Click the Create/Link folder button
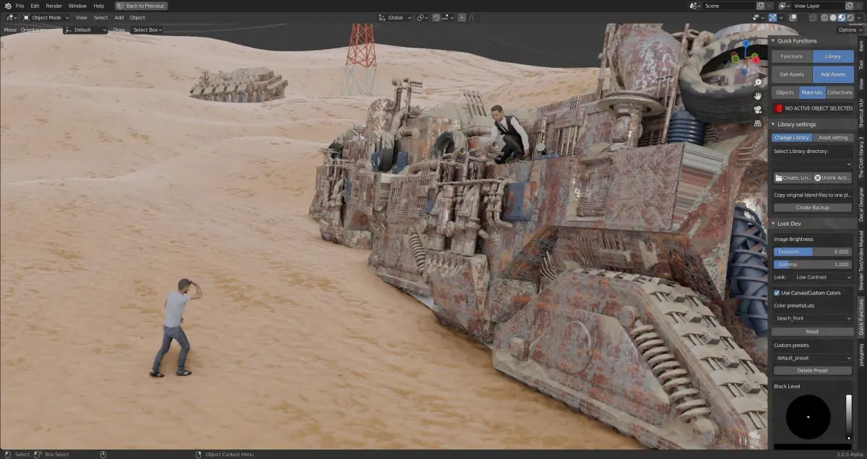Viewport: 867px width, 459px height. click(793, 178)
